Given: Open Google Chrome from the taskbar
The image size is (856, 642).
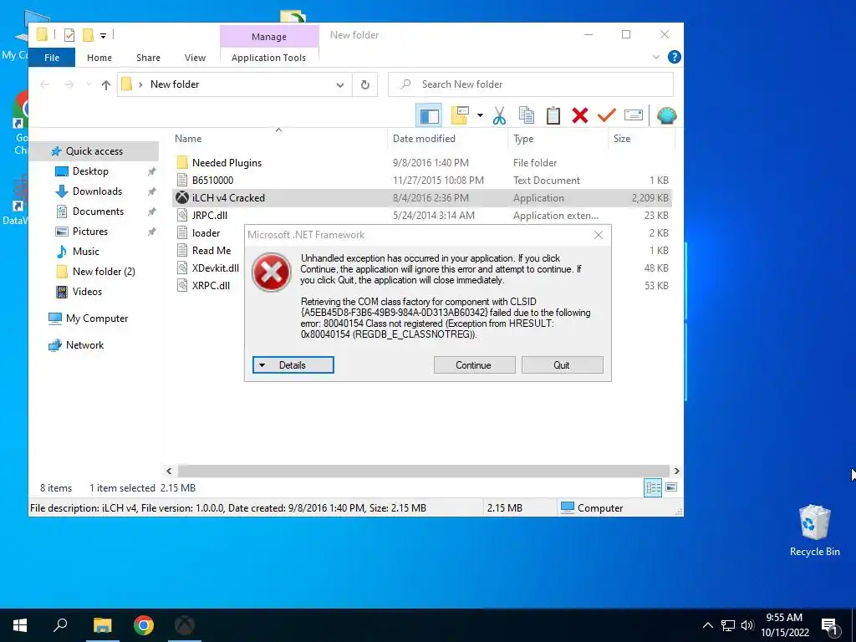Looking at the screenshot, I should 144,625.
